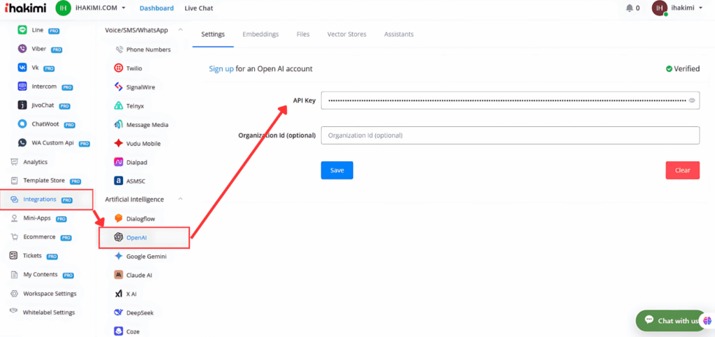Select the SignalWire integration icon
Viewport: 715px width, 337px height.
(119, 87)
